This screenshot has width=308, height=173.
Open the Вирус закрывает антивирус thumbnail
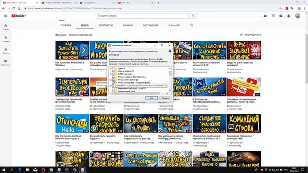pos(244,50)
